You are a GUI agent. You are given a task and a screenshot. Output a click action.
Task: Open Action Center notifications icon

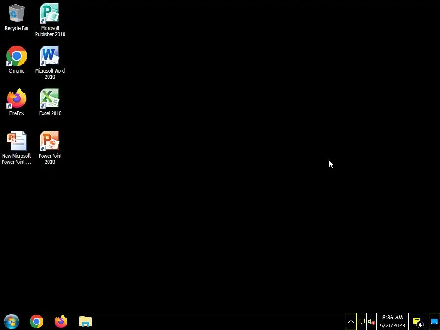418,321
